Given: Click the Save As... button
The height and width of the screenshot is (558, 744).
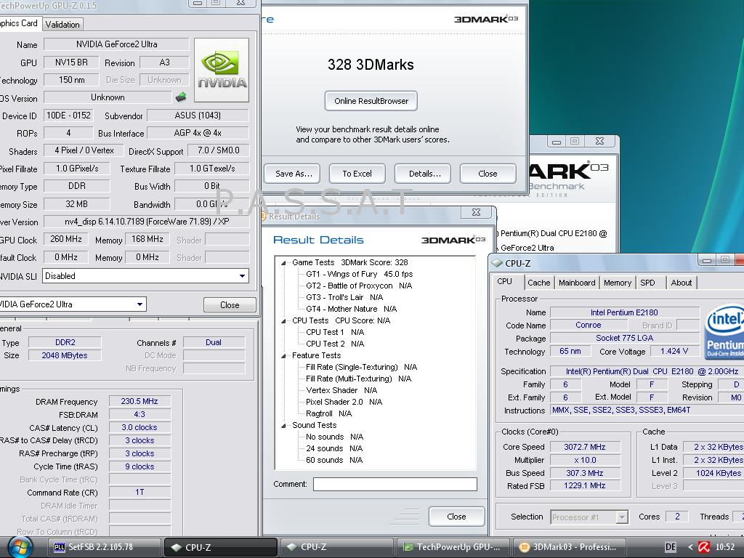Looking at the screenshot, I should 294,174.
